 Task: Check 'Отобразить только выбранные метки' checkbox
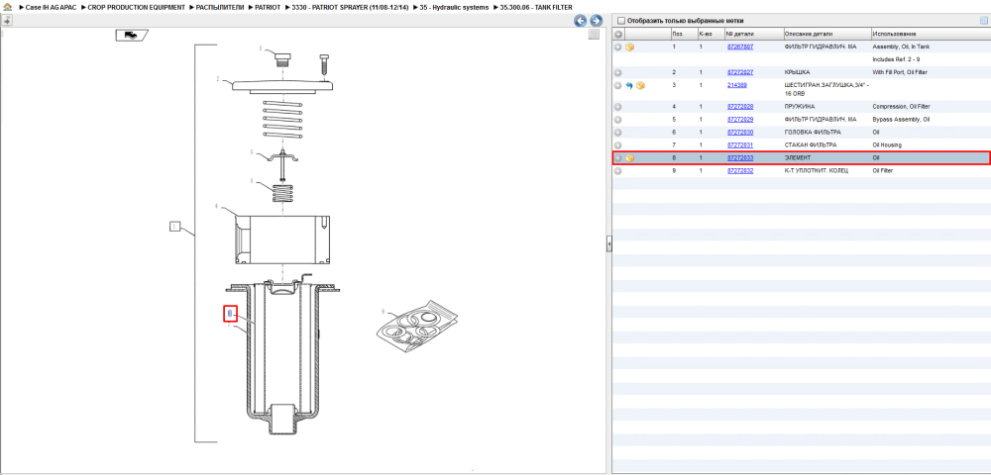620,20
